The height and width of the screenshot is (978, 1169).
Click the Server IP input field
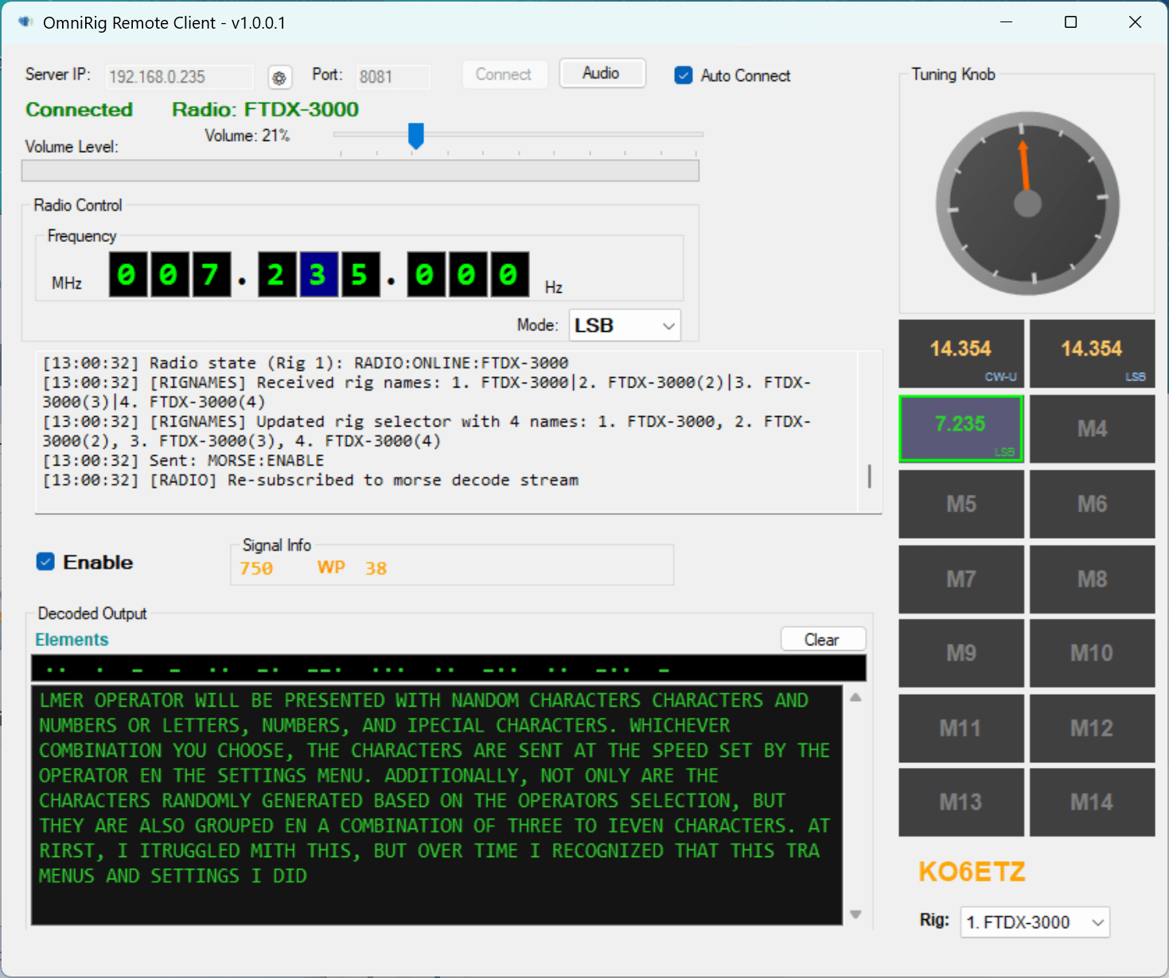coord(179,76)
